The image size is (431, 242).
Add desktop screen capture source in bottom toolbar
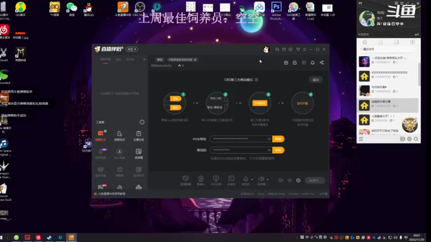tap(185, 181)
